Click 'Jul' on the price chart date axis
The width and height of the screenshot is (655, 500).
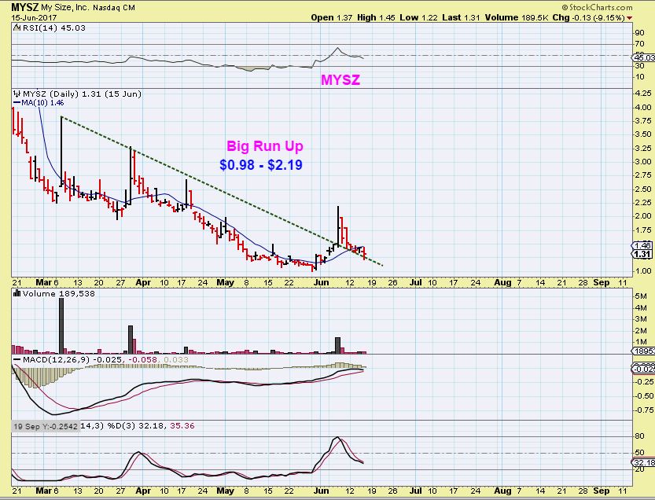pyautogui.click(x=416, y=282)
